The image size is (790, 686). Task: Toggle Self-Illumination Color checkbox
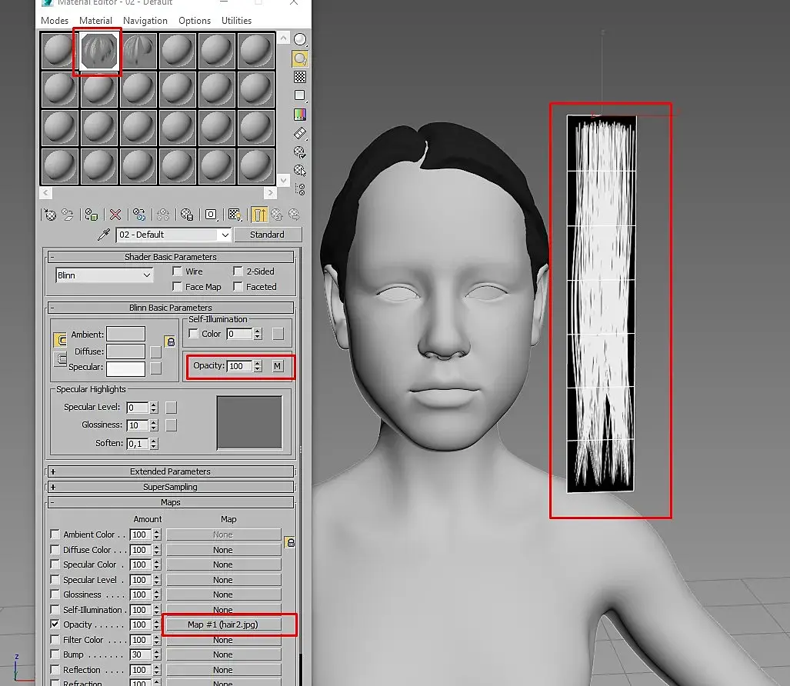pos(194,334)
